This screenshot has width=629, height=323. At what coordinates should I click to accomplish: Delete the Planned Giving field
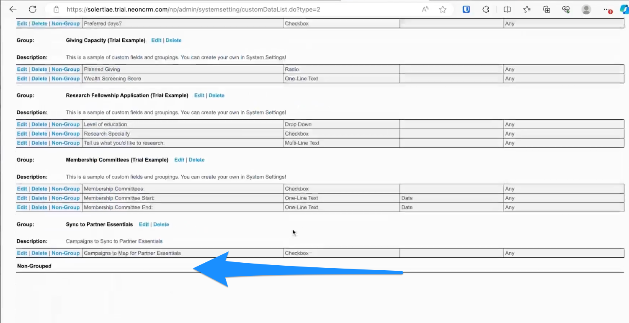(39, 69)
